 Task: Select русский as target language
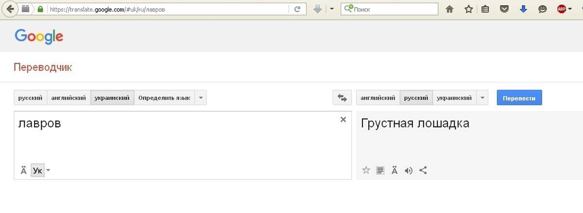(416, 98)
